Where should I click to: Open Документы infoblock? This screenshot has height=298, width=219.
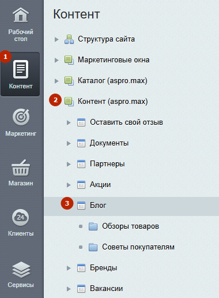coord(109,143)
